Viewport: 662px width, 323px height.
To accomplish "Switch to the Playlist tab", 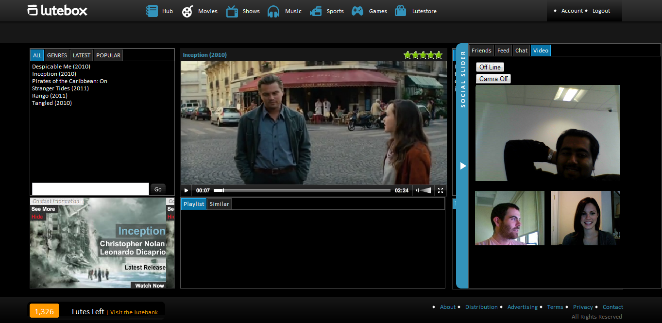I will pyautogui.click(x=194, y=204).
